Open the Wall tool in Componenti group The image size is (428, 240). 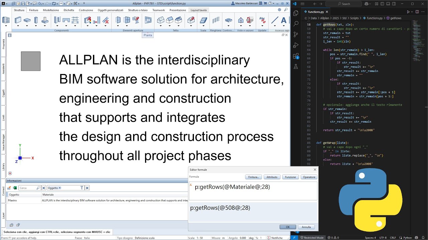(x=18, y=20)
